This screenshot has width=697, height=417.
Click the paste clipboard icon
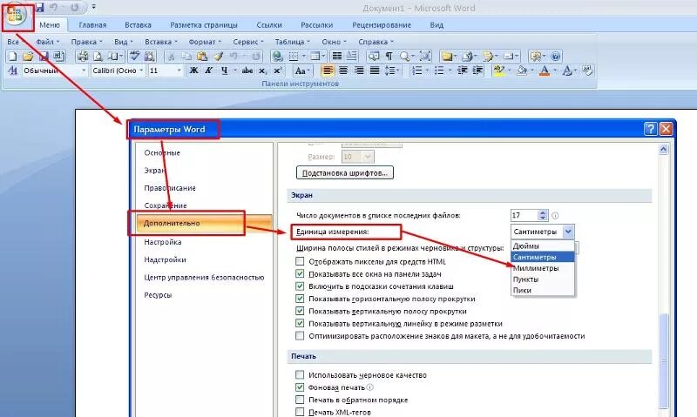click(202, 57)
